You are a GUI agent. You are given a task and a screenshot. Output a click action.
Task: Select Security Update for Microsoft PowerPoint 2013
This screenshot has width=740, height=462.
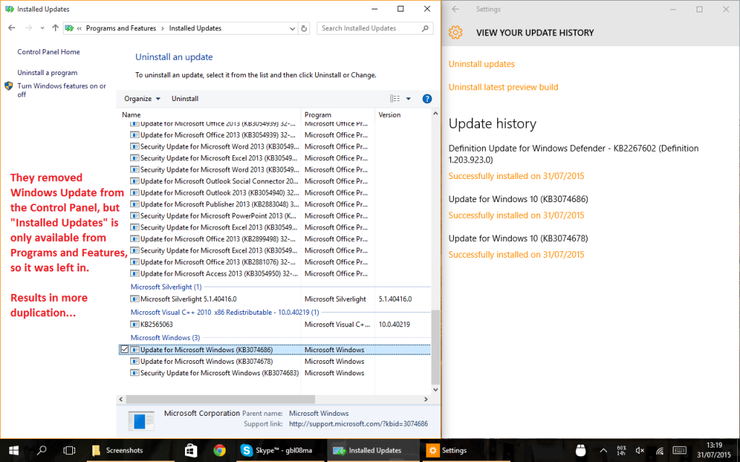pos(274,216)
